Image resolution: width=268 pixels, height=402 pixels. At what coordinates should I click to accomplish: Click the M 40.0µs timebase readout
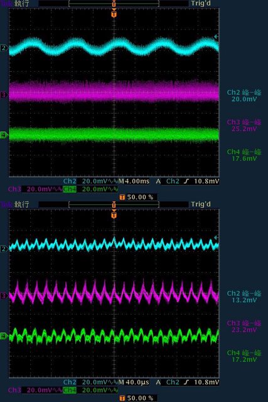134,383
